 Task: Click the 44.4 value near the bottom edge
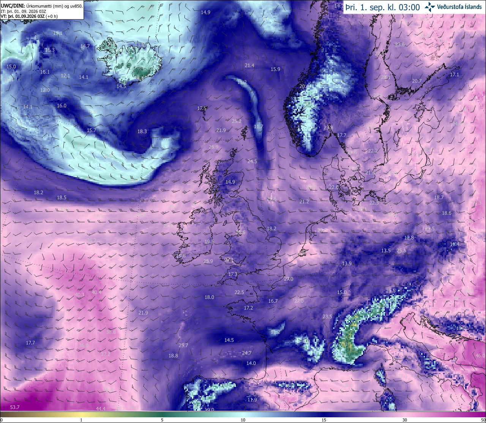101,409
